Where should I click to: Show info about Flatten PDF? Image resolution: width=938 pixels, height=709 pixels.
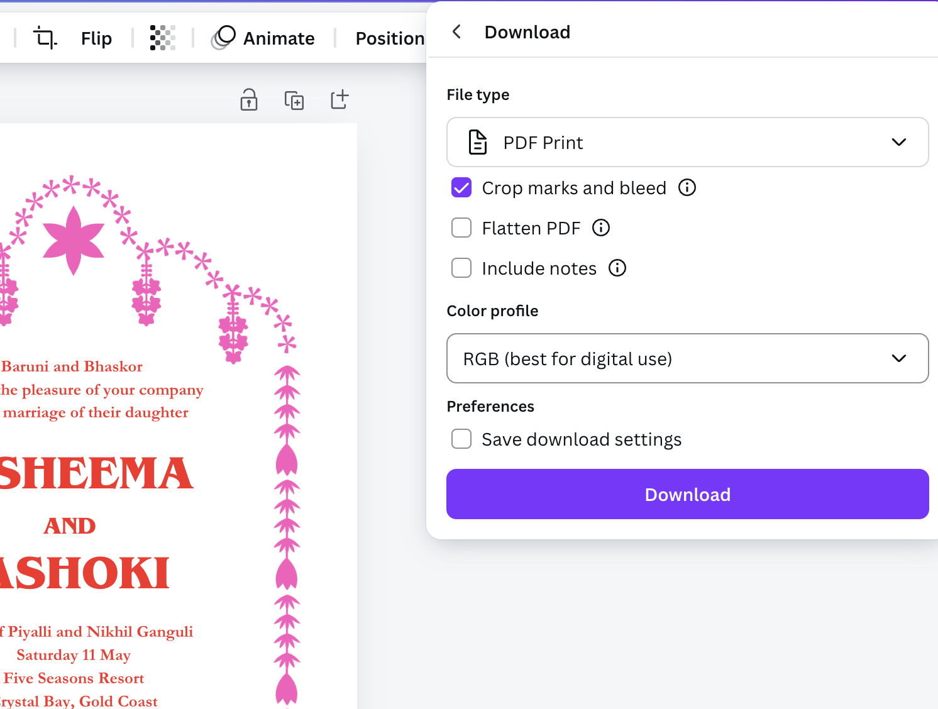pyautogui.click(x=601, y=228)
